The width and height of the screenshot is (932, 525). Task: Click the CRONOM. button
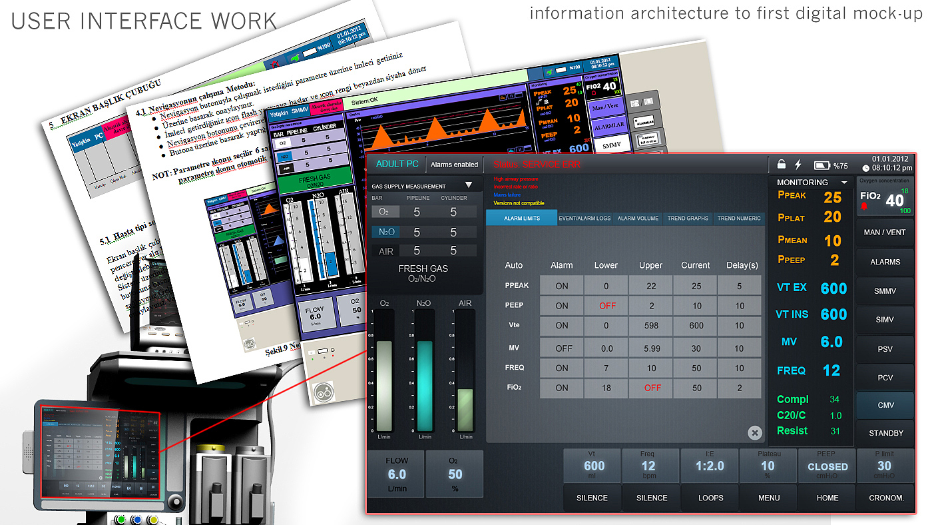[x=886, y=498]
